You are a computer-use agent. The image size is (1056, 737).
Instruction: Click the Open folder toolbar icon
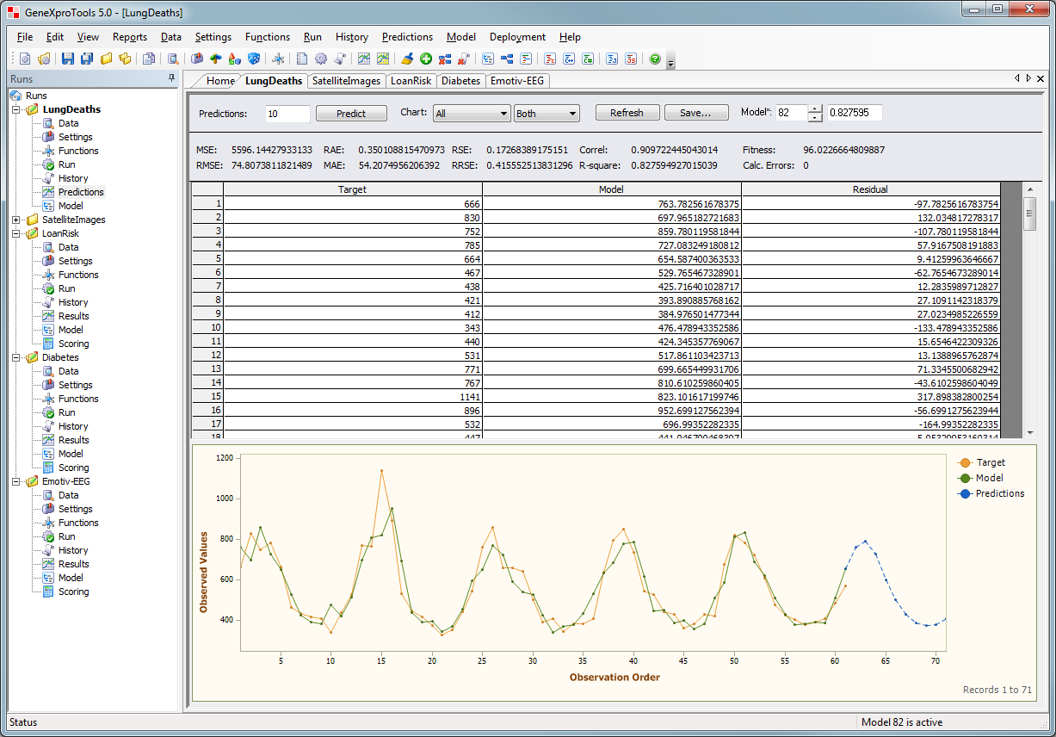[x=106, y=59]
